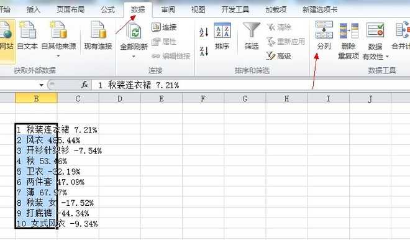The height and width of the screenshot is (240, 410).
Task: Select column G header
Action: [x=245, y=98]
